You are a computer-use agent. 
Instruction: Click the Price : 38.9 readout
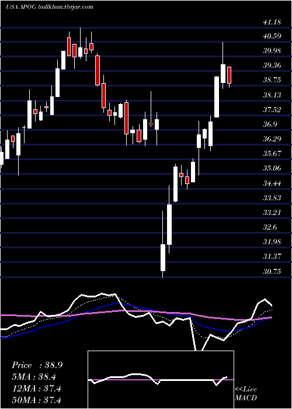[x=37, y=365]
